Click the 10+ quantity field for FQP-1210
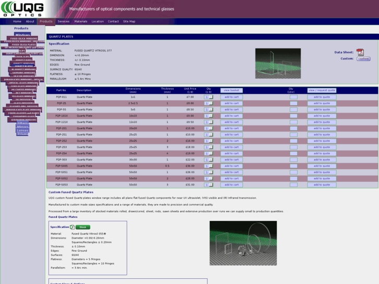Viewport: 379px width, 284px height. tap(294, 122)
